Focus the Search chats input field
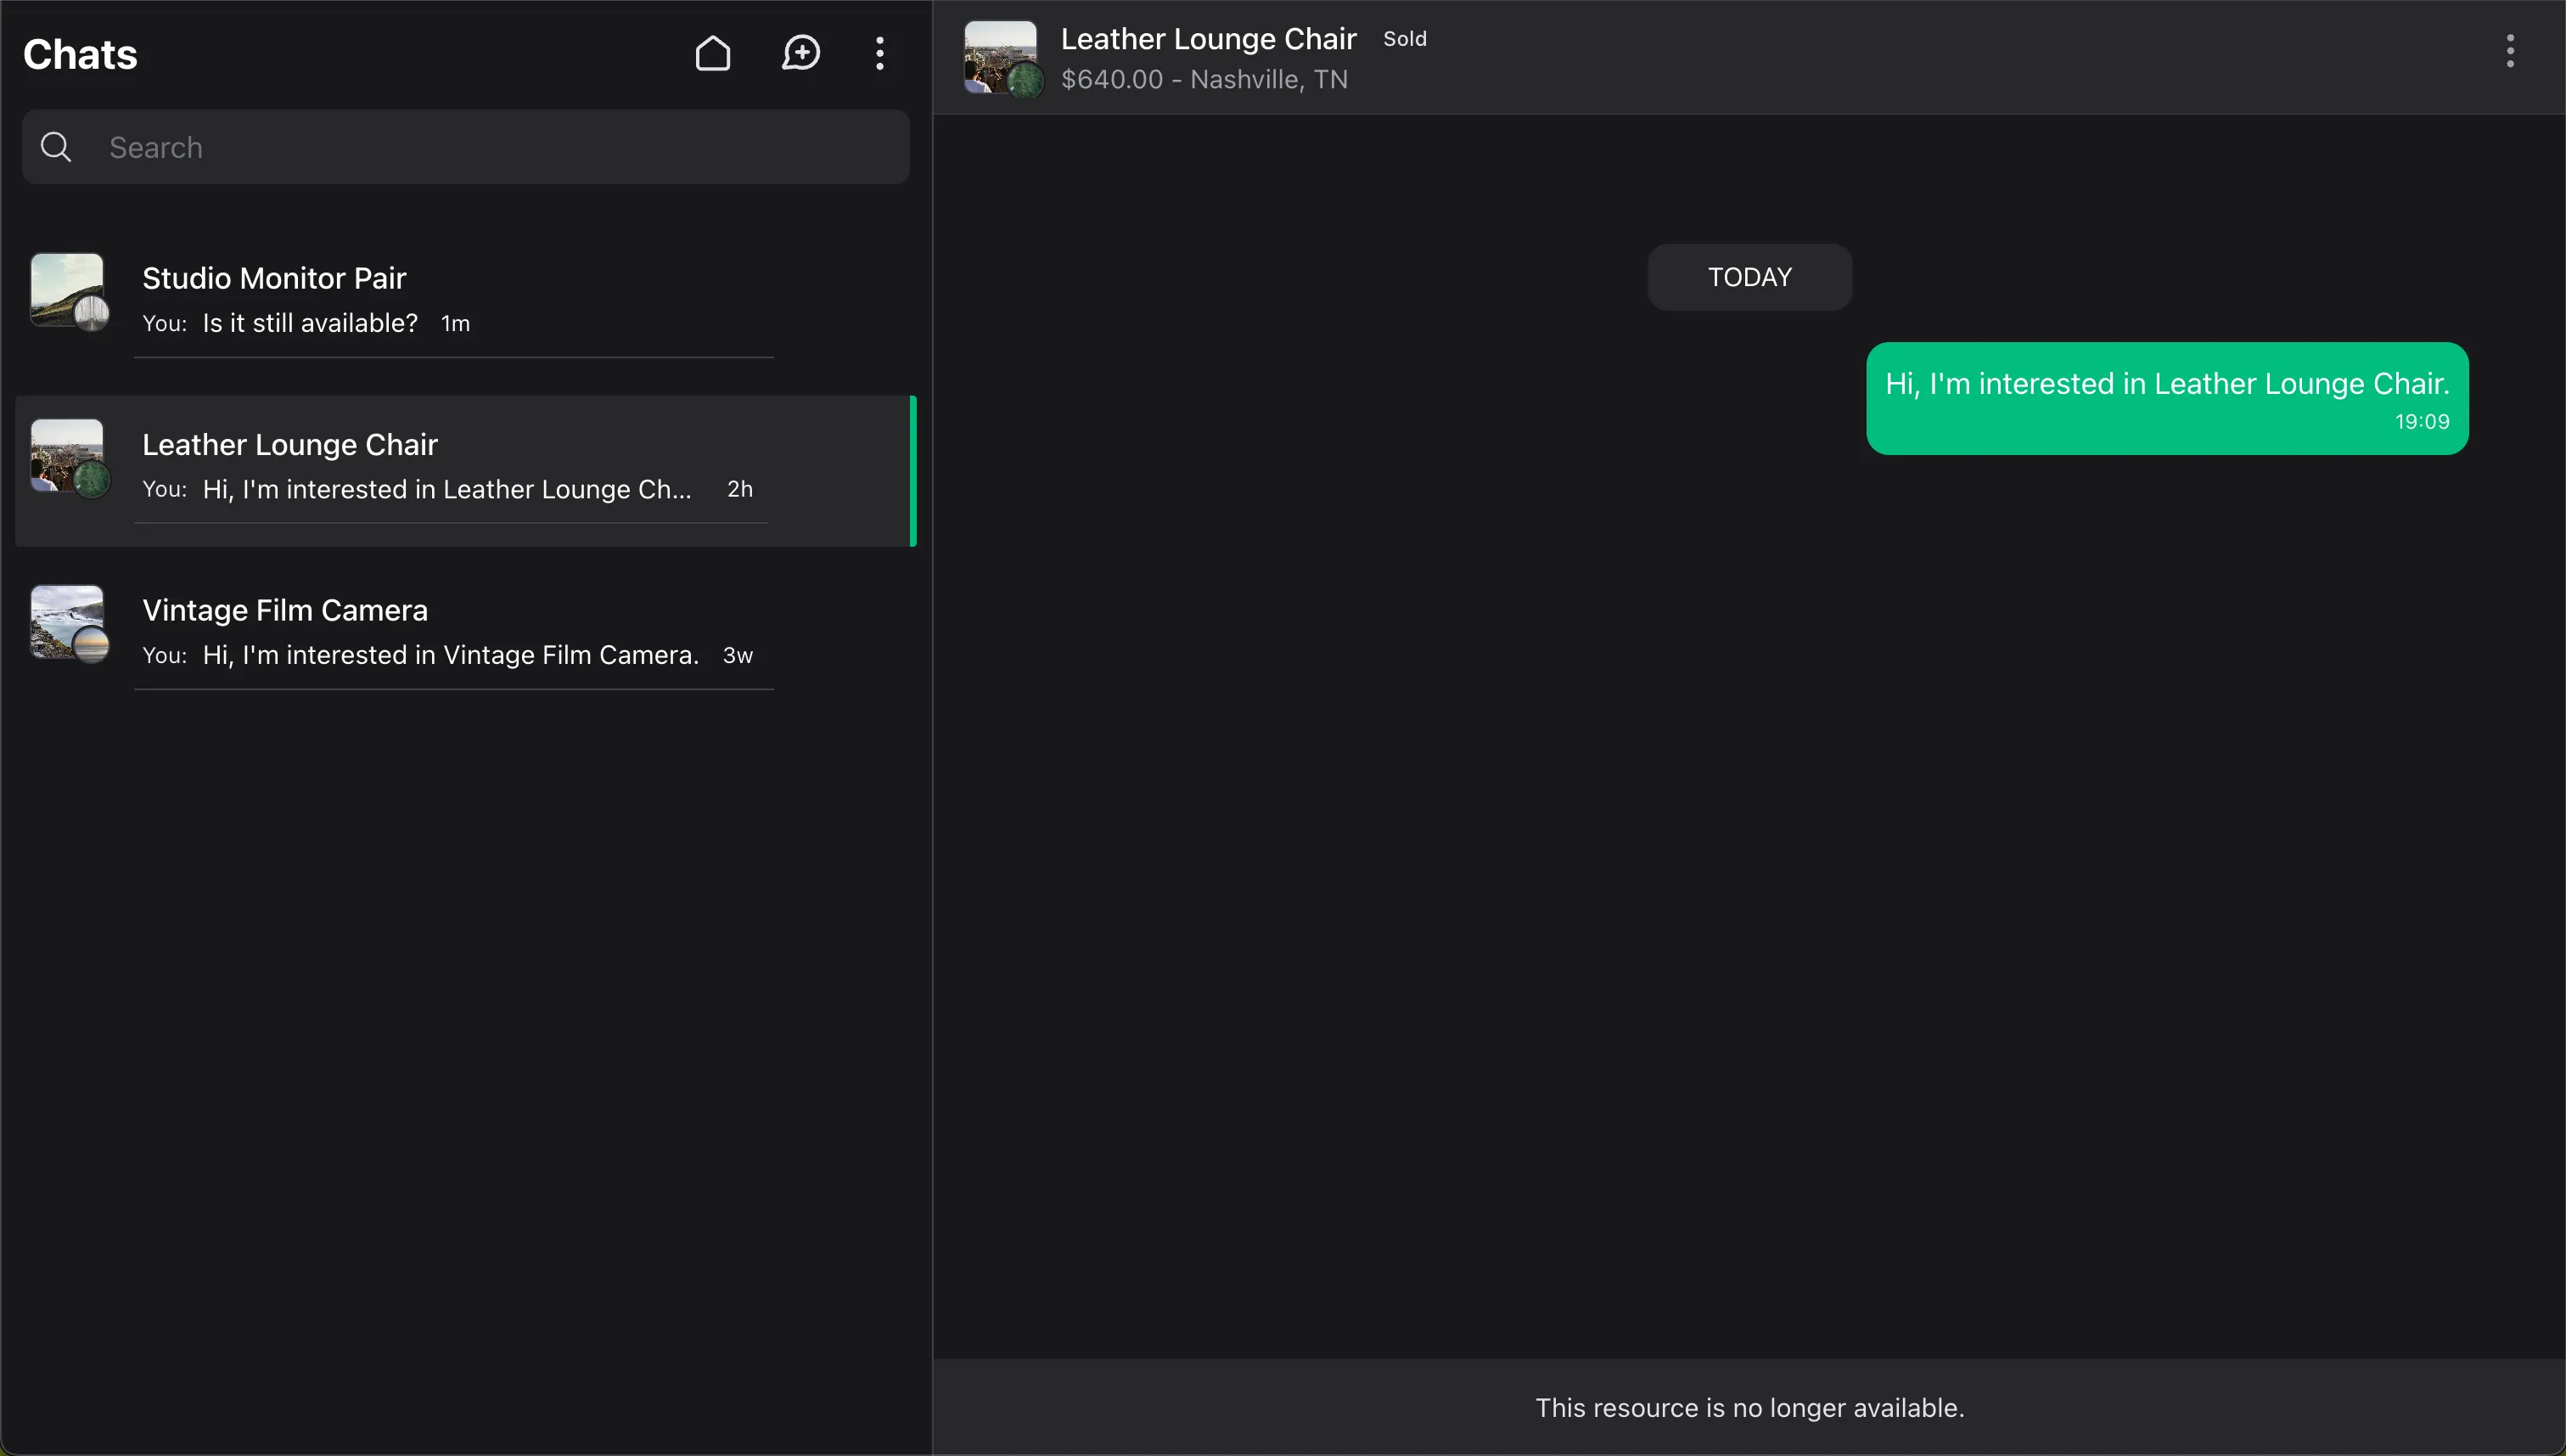The width and height of the screenshot is (2566, 1456). click(466, 147)
